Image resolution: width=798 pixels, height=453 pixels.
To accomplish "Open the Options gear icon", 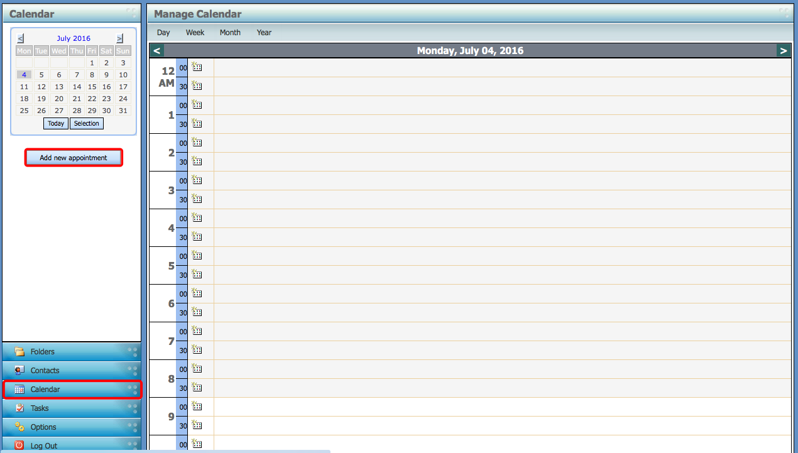I will point(19,427).
